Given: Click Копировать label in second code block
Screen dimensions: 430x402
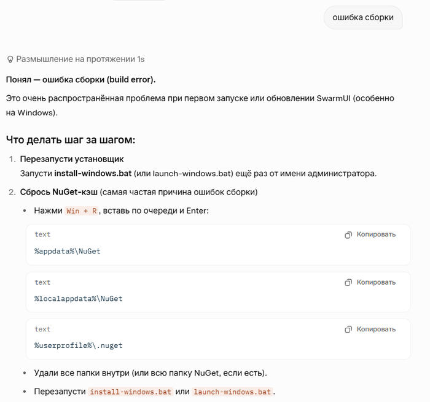Looking at the screenshot, I should (x=376, y=282).
